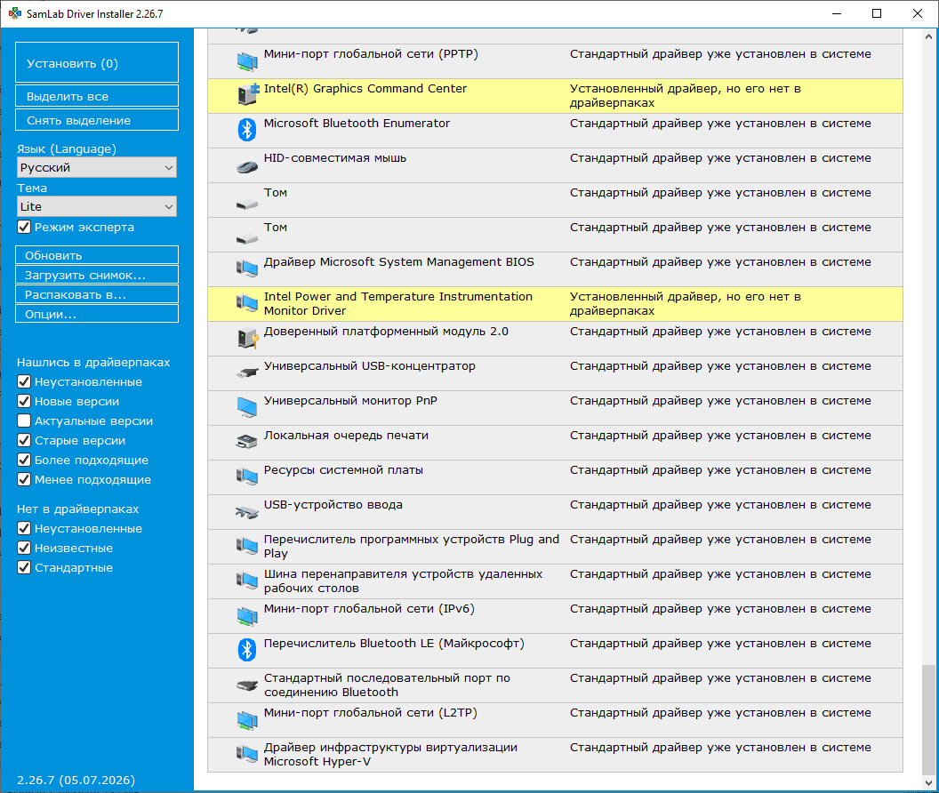
Task: Click the Мини-порт L2TP network icon
Action: (246, 719)
